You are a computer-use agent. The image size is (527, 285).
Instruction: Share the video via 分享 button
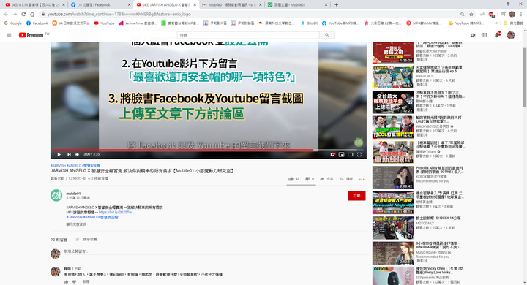[326, 179]
